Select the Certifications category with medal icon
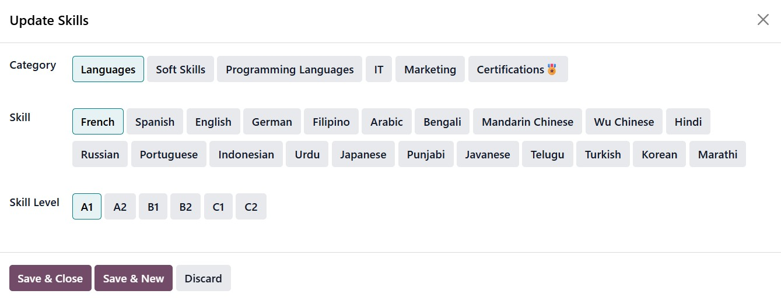781x301 pixels. pyautogui.click(x=517, y=69)
